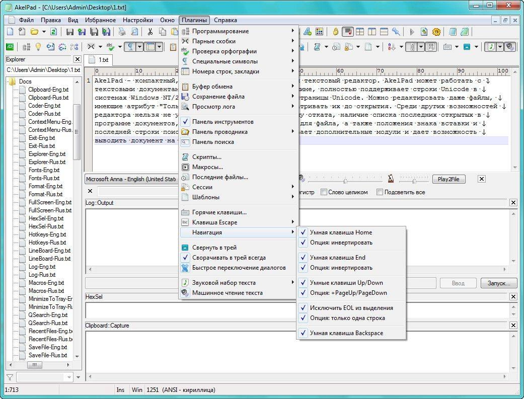Close the Explorer panel

click(x=77, y=59)
